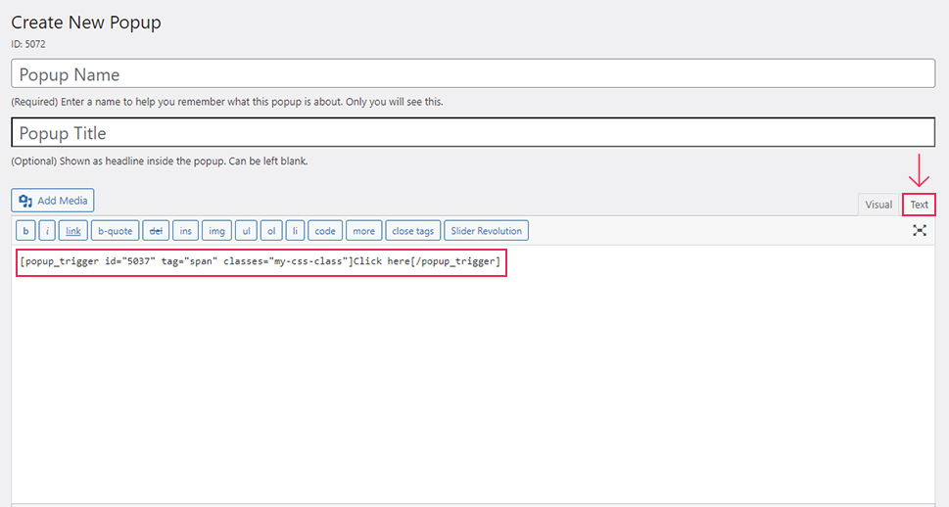
Task: Insert image with img button
Action: click(x=216, y=231)
